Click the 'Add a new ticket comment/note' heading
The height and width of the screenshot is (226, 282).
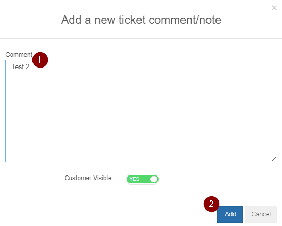pyautogui.click(x=141, y=20)
